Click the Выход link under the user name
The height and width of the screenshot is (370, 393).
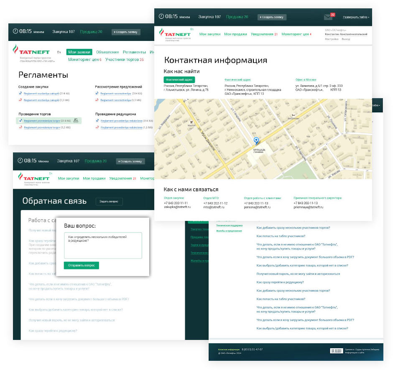point(346,39)
